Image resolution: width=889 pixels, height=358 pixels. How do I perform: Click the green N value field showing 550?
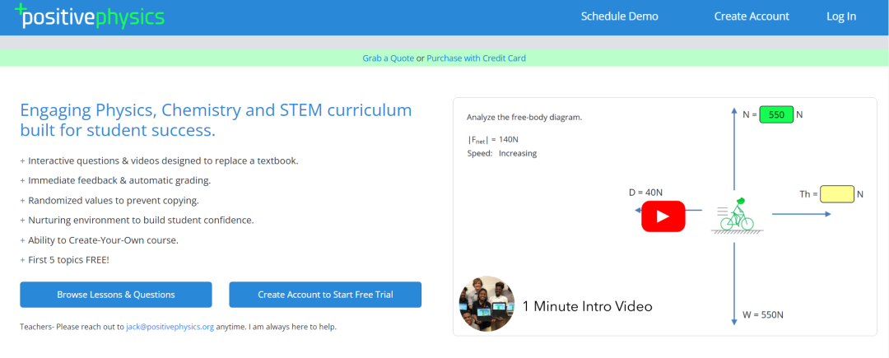click(x=776, y=115)
